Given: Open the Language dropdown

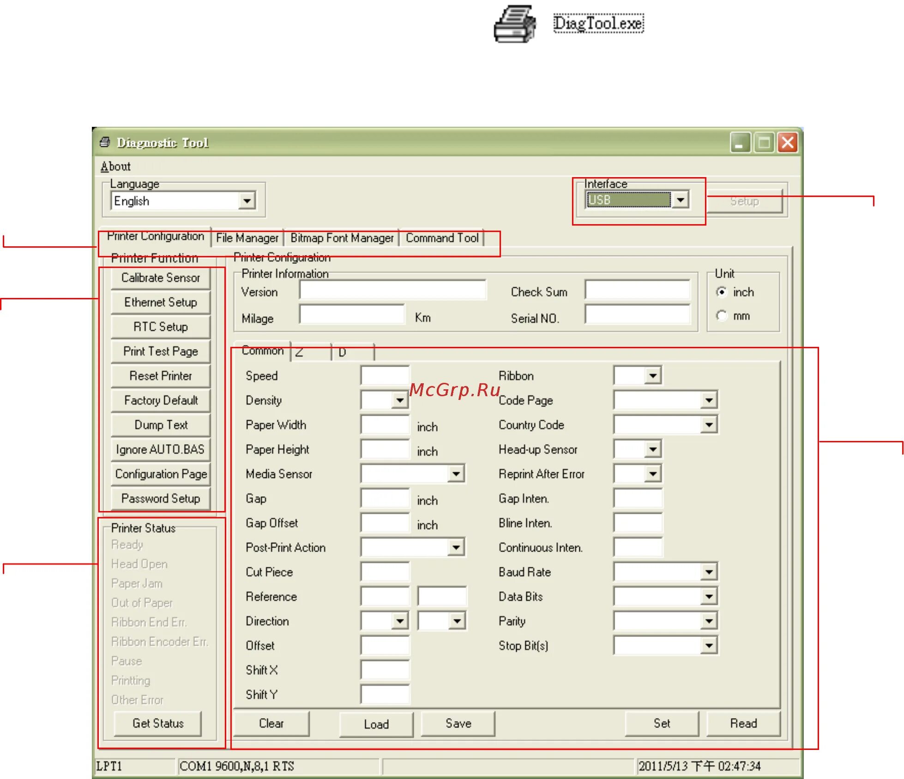Looking at the screenshot, I should (x=247, y=201).
